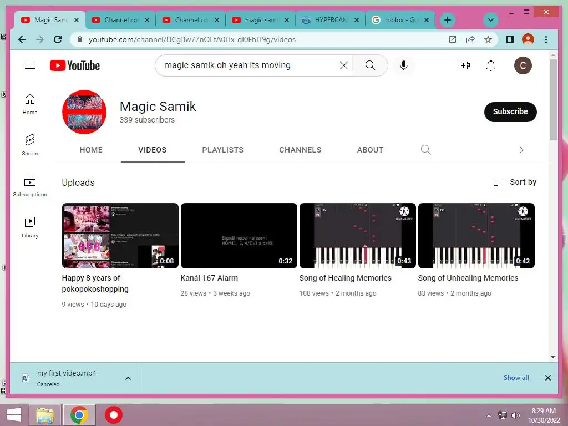Open the Sort by dropdown
Image resolution: width=568 pixels, height=426 pixels.
(515, 182)
